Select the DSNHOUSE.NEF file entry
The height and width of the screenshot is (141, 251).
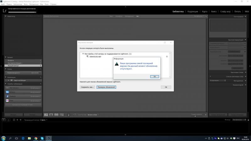coord(95,57)
